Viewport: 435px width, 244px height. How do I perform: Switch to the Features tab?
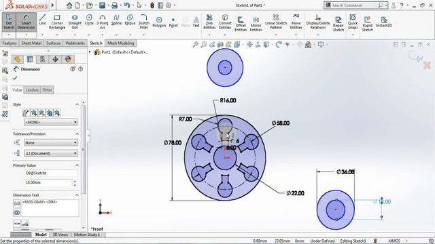[x=10, y=43]
